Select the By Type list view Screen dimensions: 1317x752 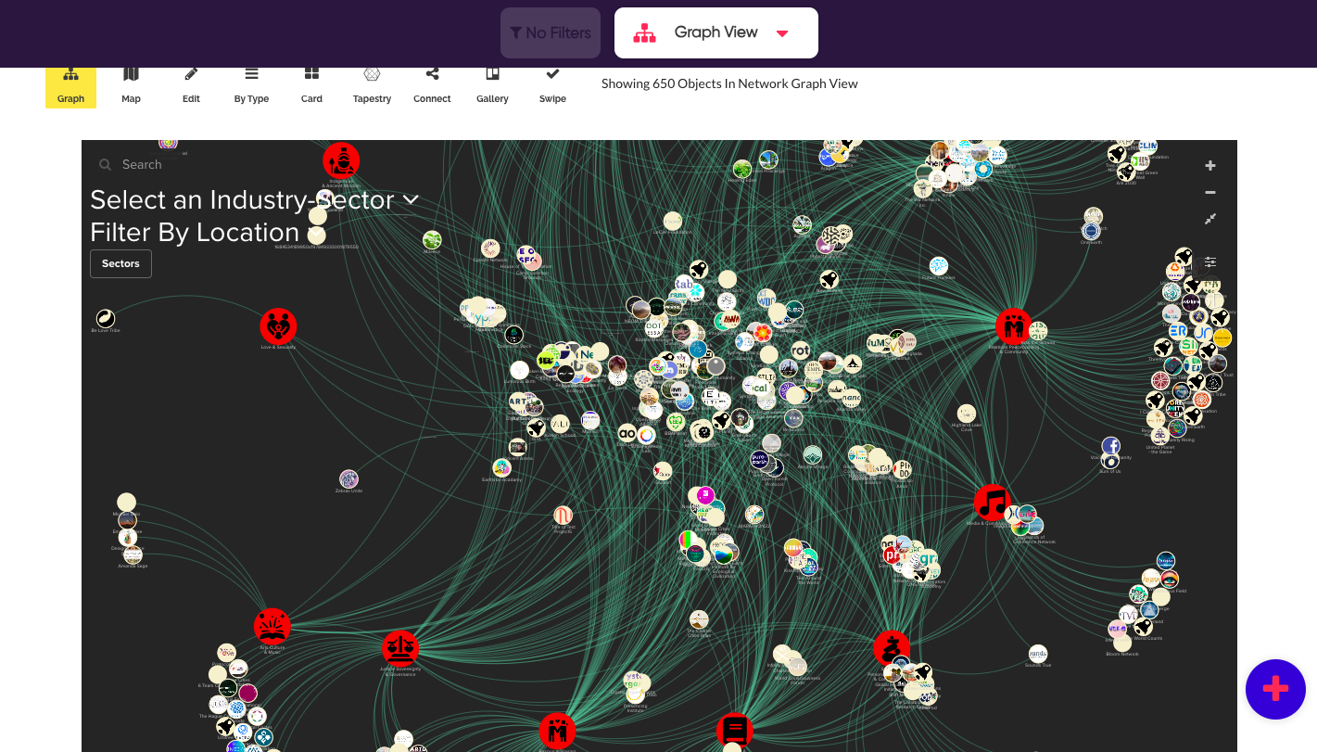251,84
